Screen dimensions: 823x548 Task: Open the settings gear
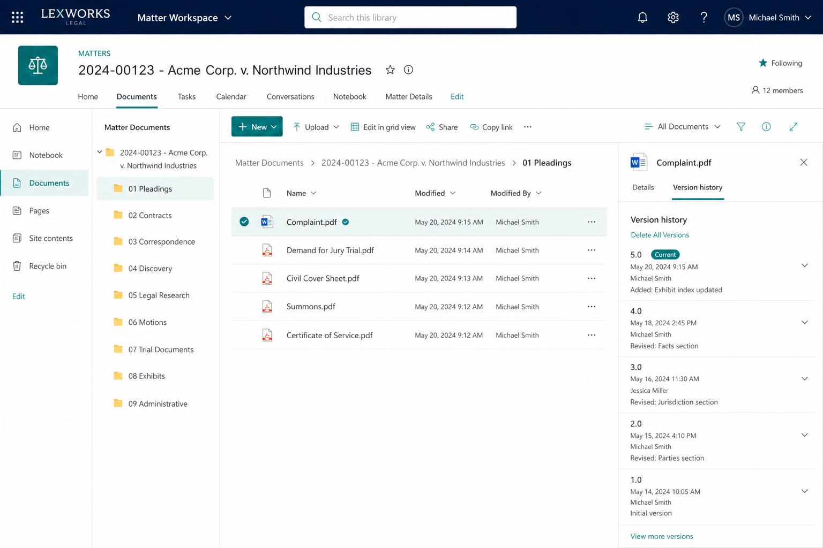(x=673, y=17)
